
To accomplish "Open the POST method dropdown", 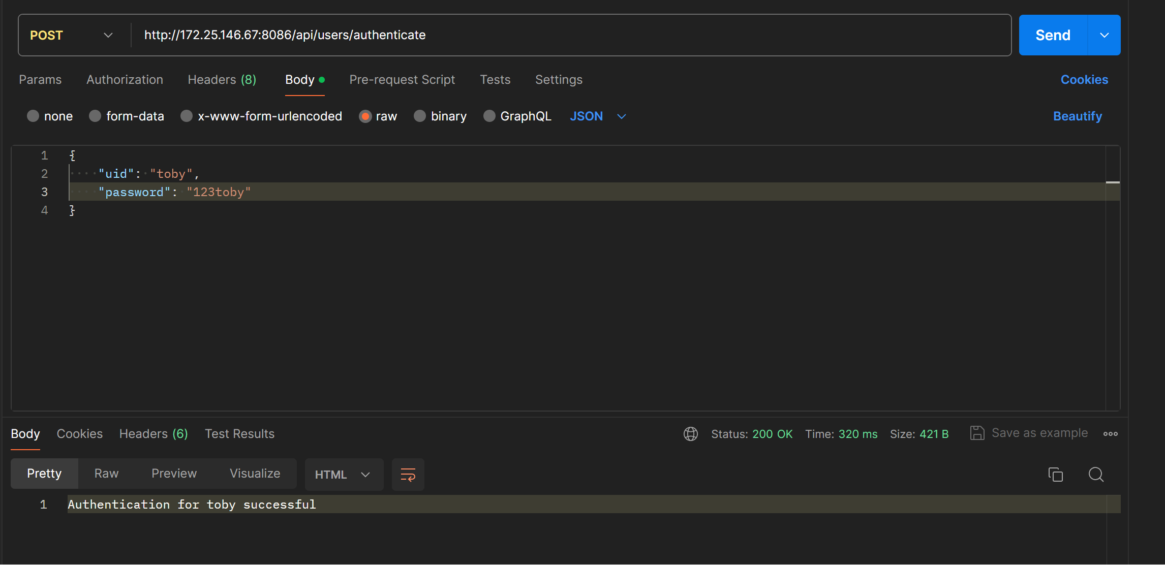I will (71, 35).
